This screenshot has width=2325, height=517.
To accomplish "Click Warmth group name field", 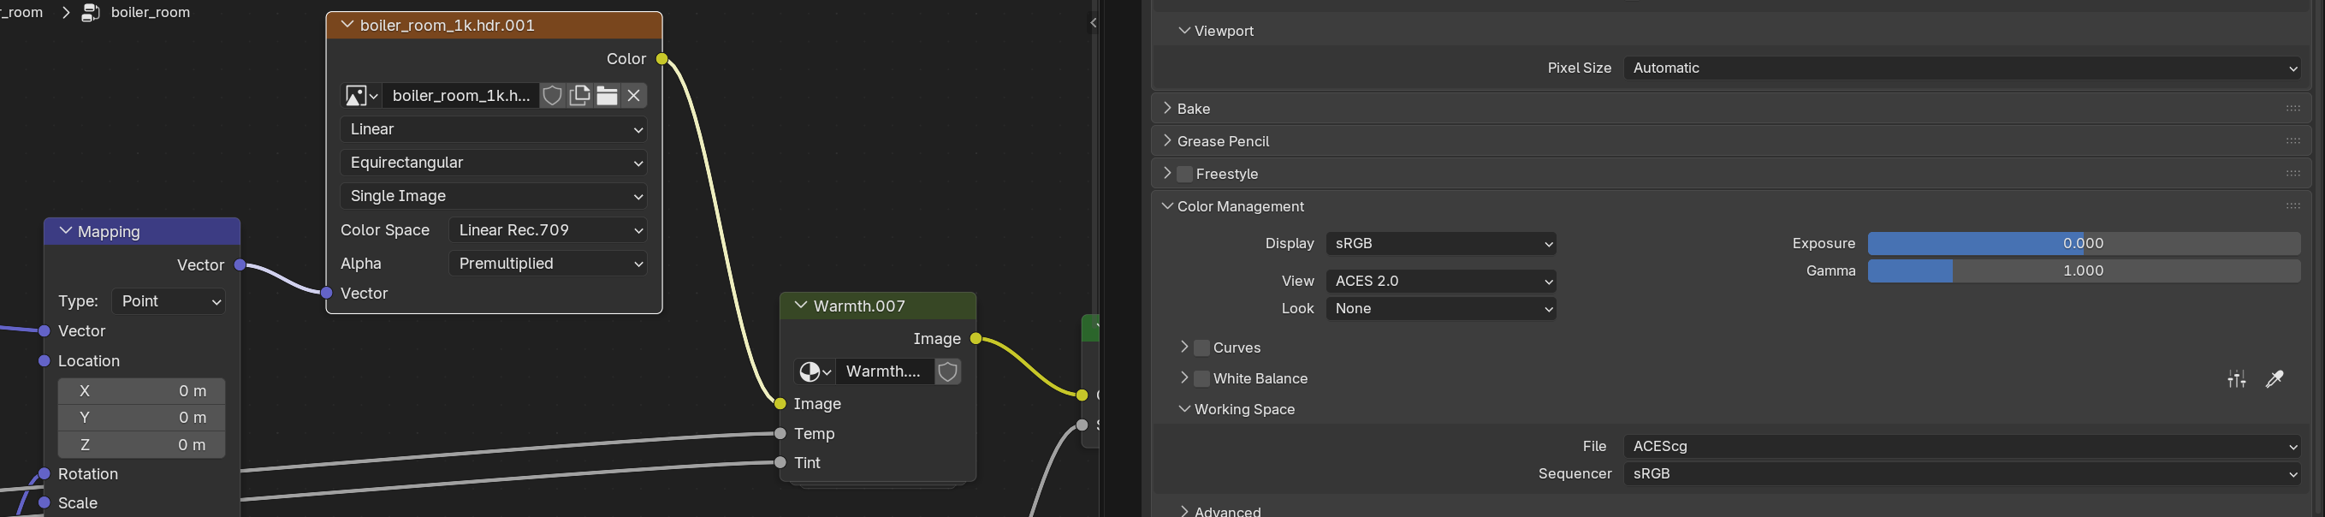I will pyautogui.click(x=885, y=371).
